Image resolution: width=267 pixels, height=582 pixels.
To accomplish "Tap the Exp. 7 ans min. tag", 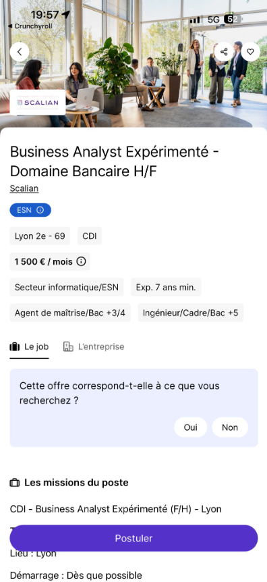I will click(x=166, y=288).
